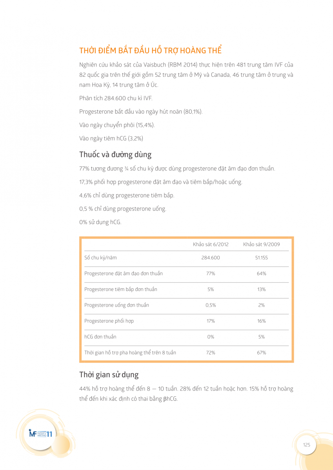Click the 64% cell in the table

pyautogui.click(x=261, y=273)
